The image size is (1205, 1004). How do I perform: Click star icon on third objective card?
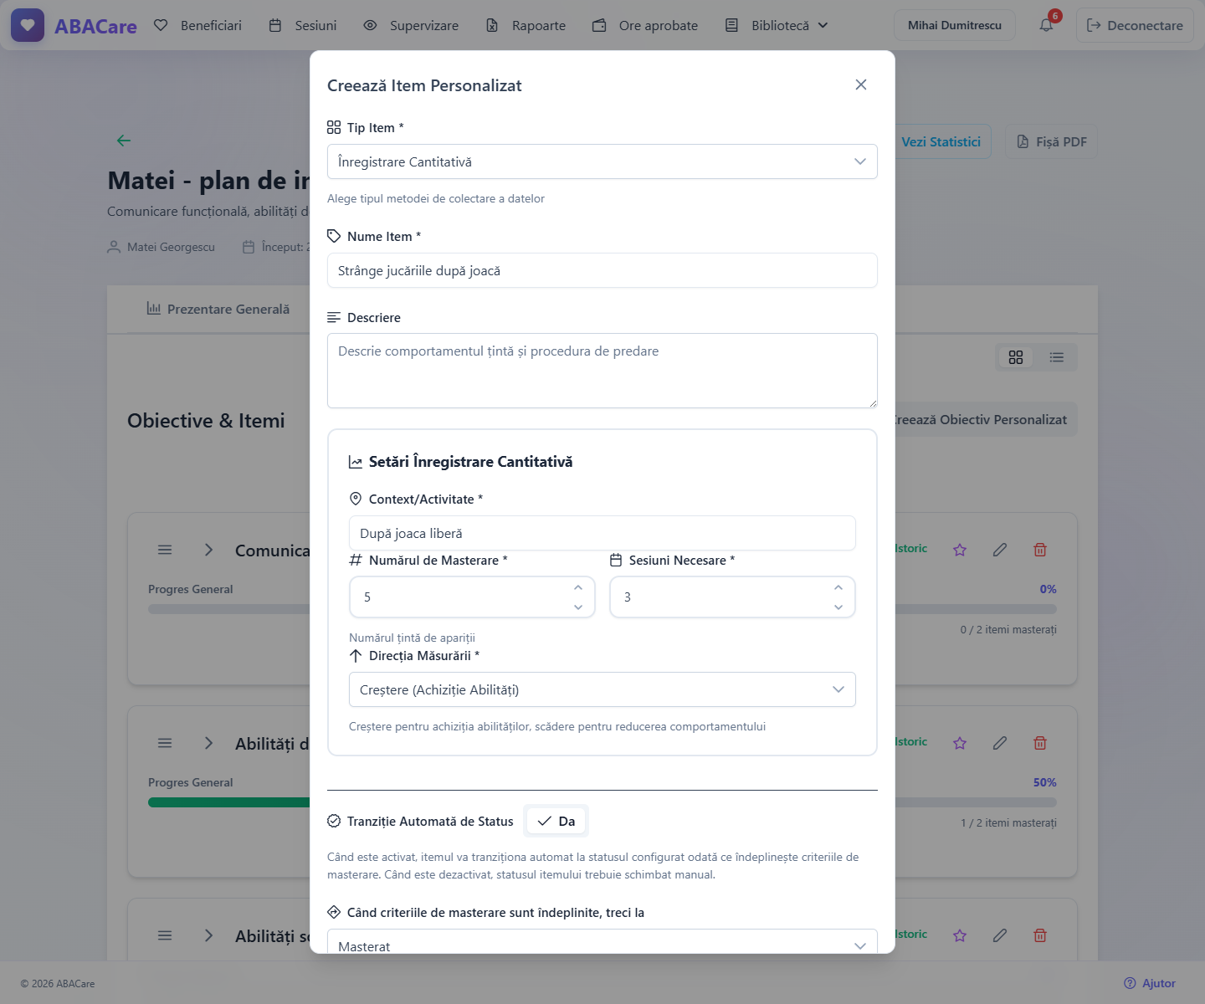pyautogui.click(x=960, y=935)
